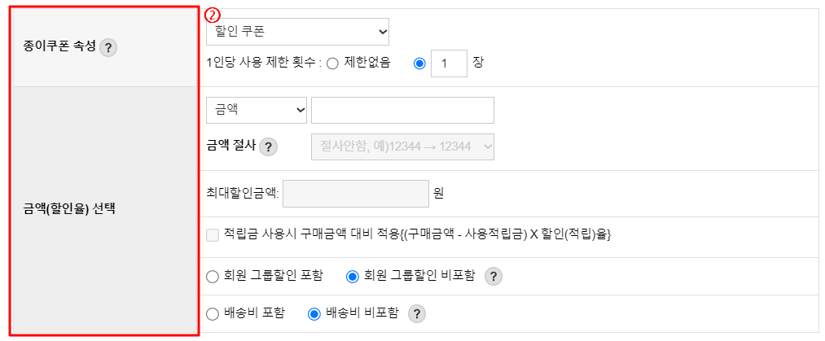This screenshot has height=341, width=825.
Task: Choose 회원 그룹할인 포함 option
Action: tap(212, 277)
